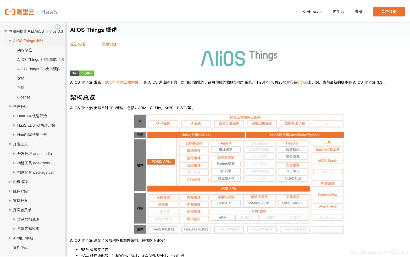This screenshot has width=410, height=257.
Task: Expand the HaaS100快速开始 arrow
Action: (x=14, y=116)
